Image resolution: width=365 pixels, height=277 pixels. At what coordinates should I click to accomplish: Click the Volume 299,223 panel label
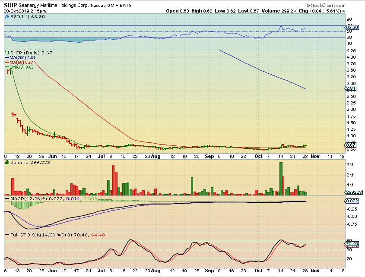point(30,162)
